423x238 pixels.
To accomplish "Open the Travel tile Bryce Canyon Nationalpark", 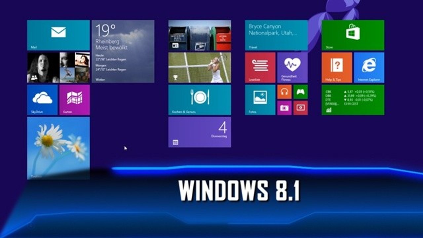I will 276,35.
